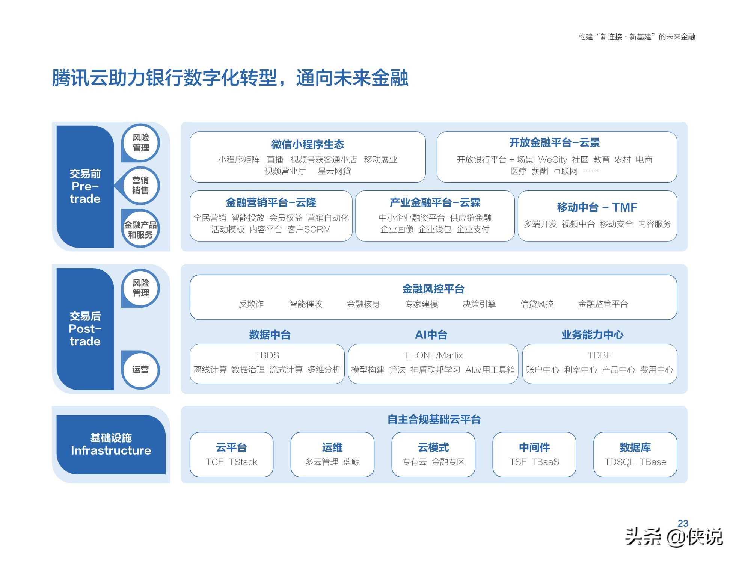
Task: Click the 内容服务 text
Action: pyautogui.click(x=655, y=224)
